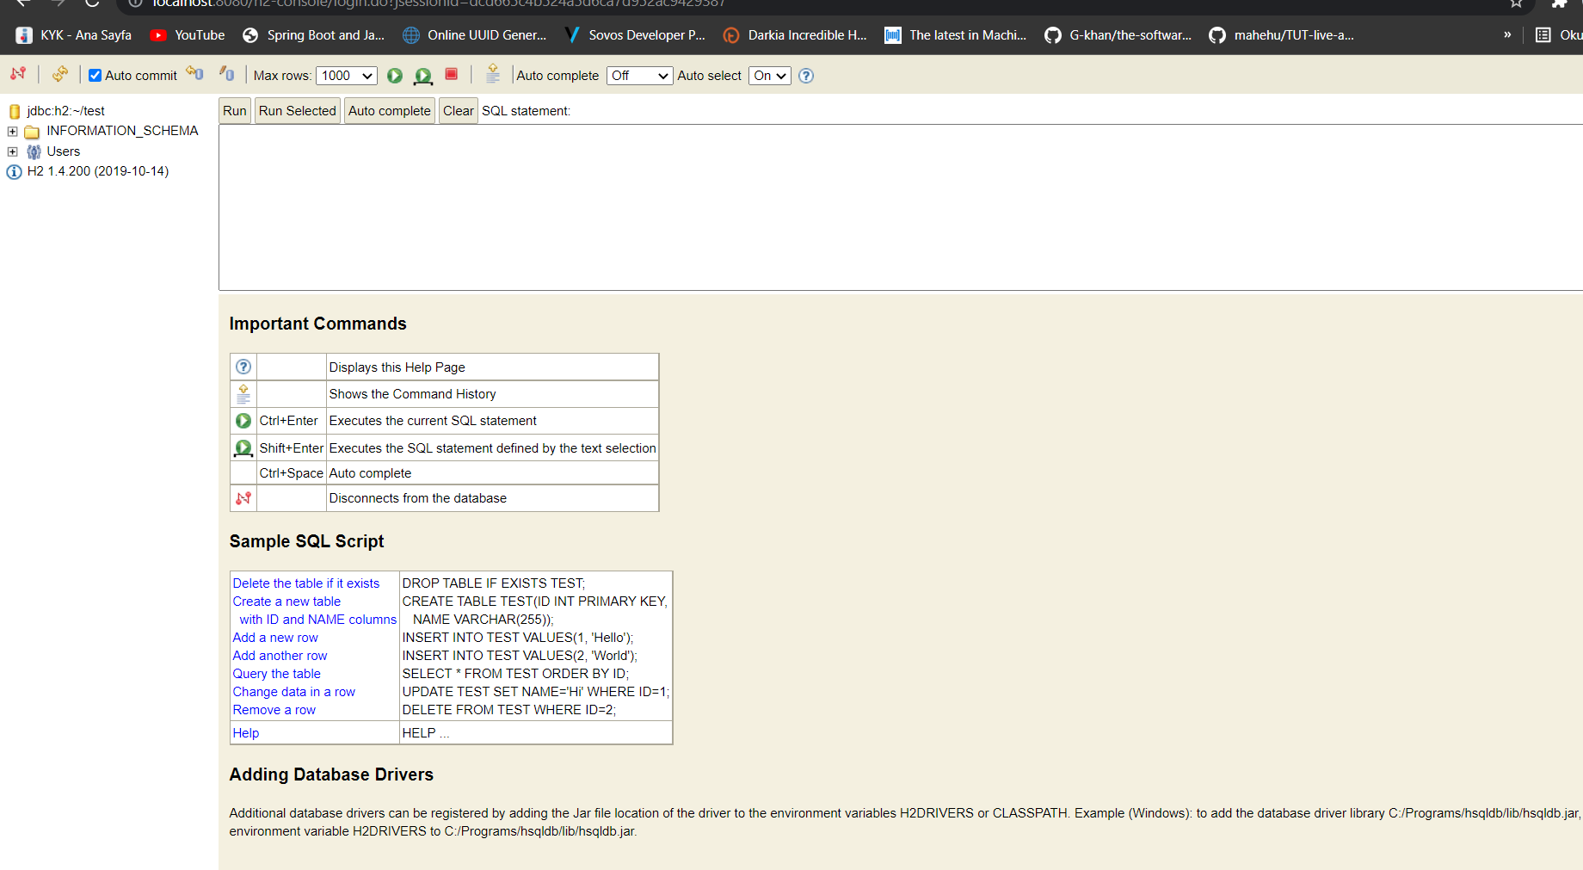Click the Clear button

click(x=458, y=110)
